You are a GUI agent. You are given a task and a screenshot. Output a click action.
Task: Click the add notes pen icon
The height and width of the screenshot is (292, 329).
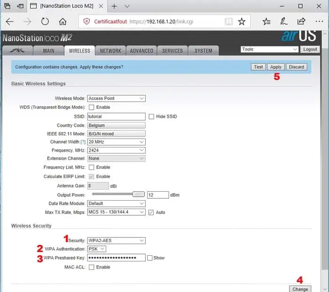(x=283, y=22)
